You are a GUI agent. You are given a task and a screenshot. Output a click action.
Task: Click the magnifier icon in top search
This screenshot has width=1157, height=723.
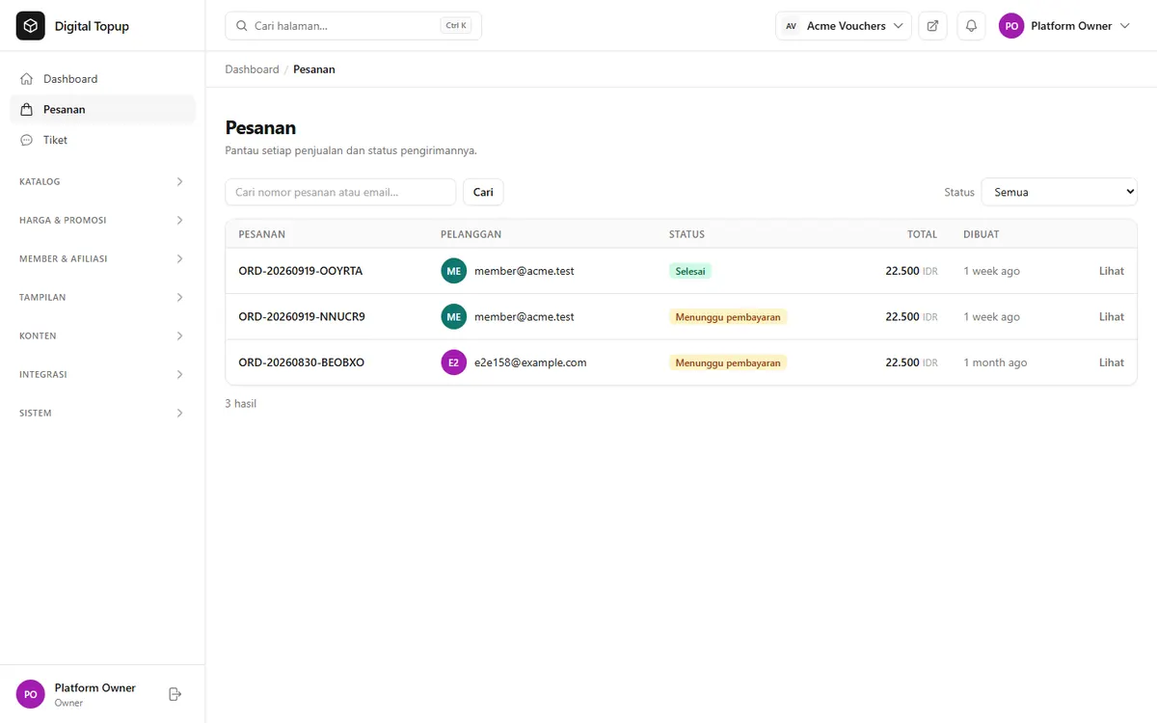pyautogui.click(x=242, y=26)
